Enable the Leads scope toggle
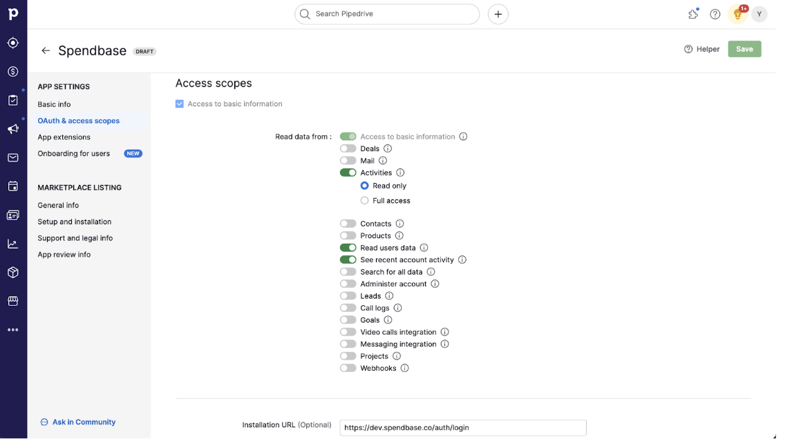Viewport: 792px width, 439px height. pos(348,296)
